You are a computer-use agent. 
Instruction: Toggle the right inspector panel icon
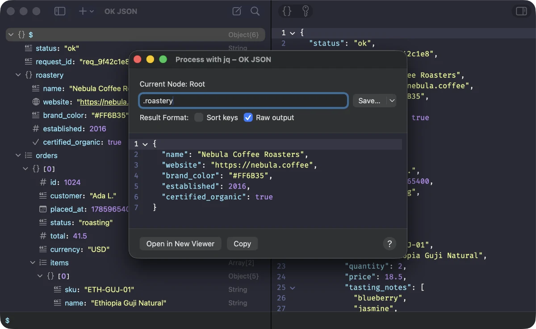tap(521, 11)
